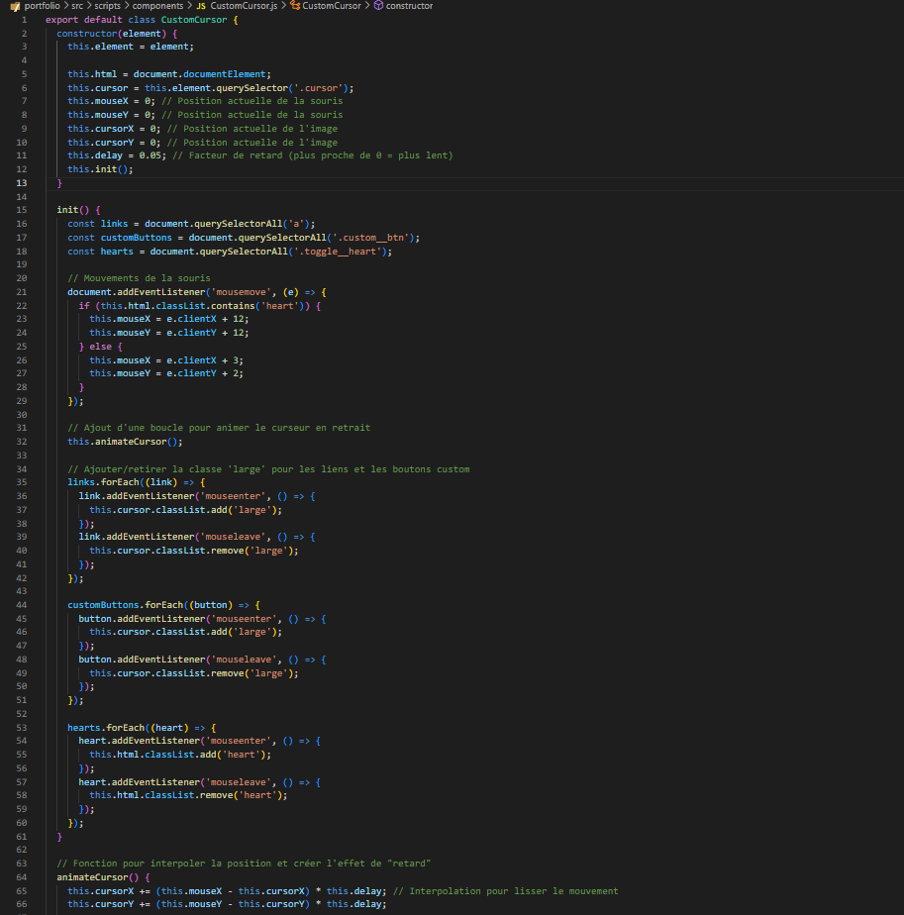Select CustomCursor in the breadcrumb

334,6
